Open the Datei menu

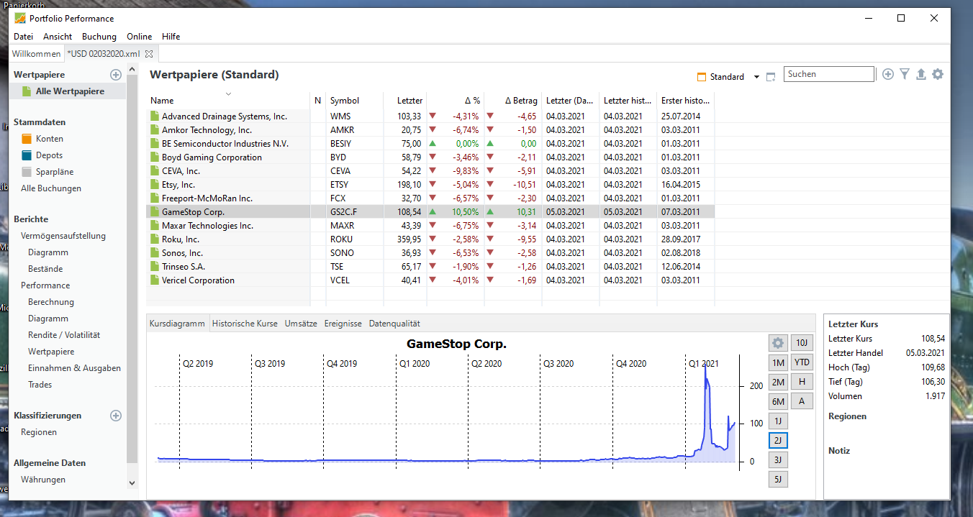(x=24, y=37)
